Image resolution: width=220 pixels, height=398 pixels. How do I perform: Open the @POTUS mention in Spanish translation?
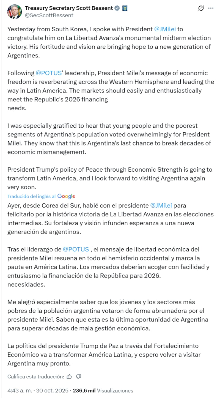pyautogui.click(x=76, y=249)
